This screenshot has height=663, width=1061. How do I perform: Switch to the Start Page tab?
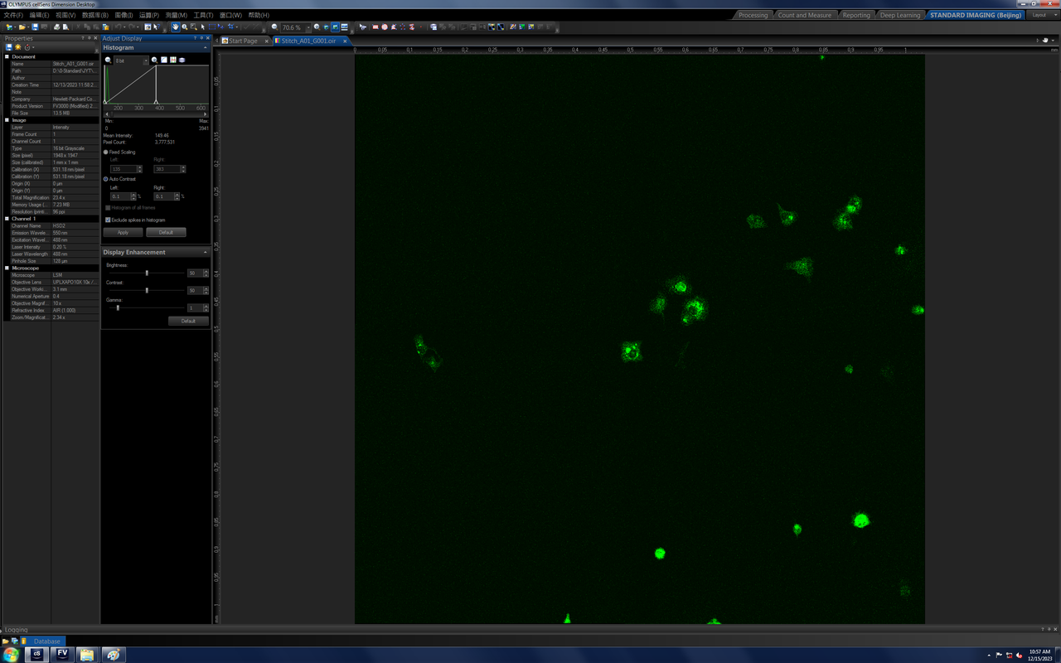tap(243, 41)
